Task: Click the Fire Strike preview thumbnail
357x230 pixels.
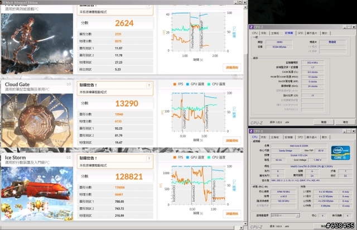Action: tap(37, 44)
